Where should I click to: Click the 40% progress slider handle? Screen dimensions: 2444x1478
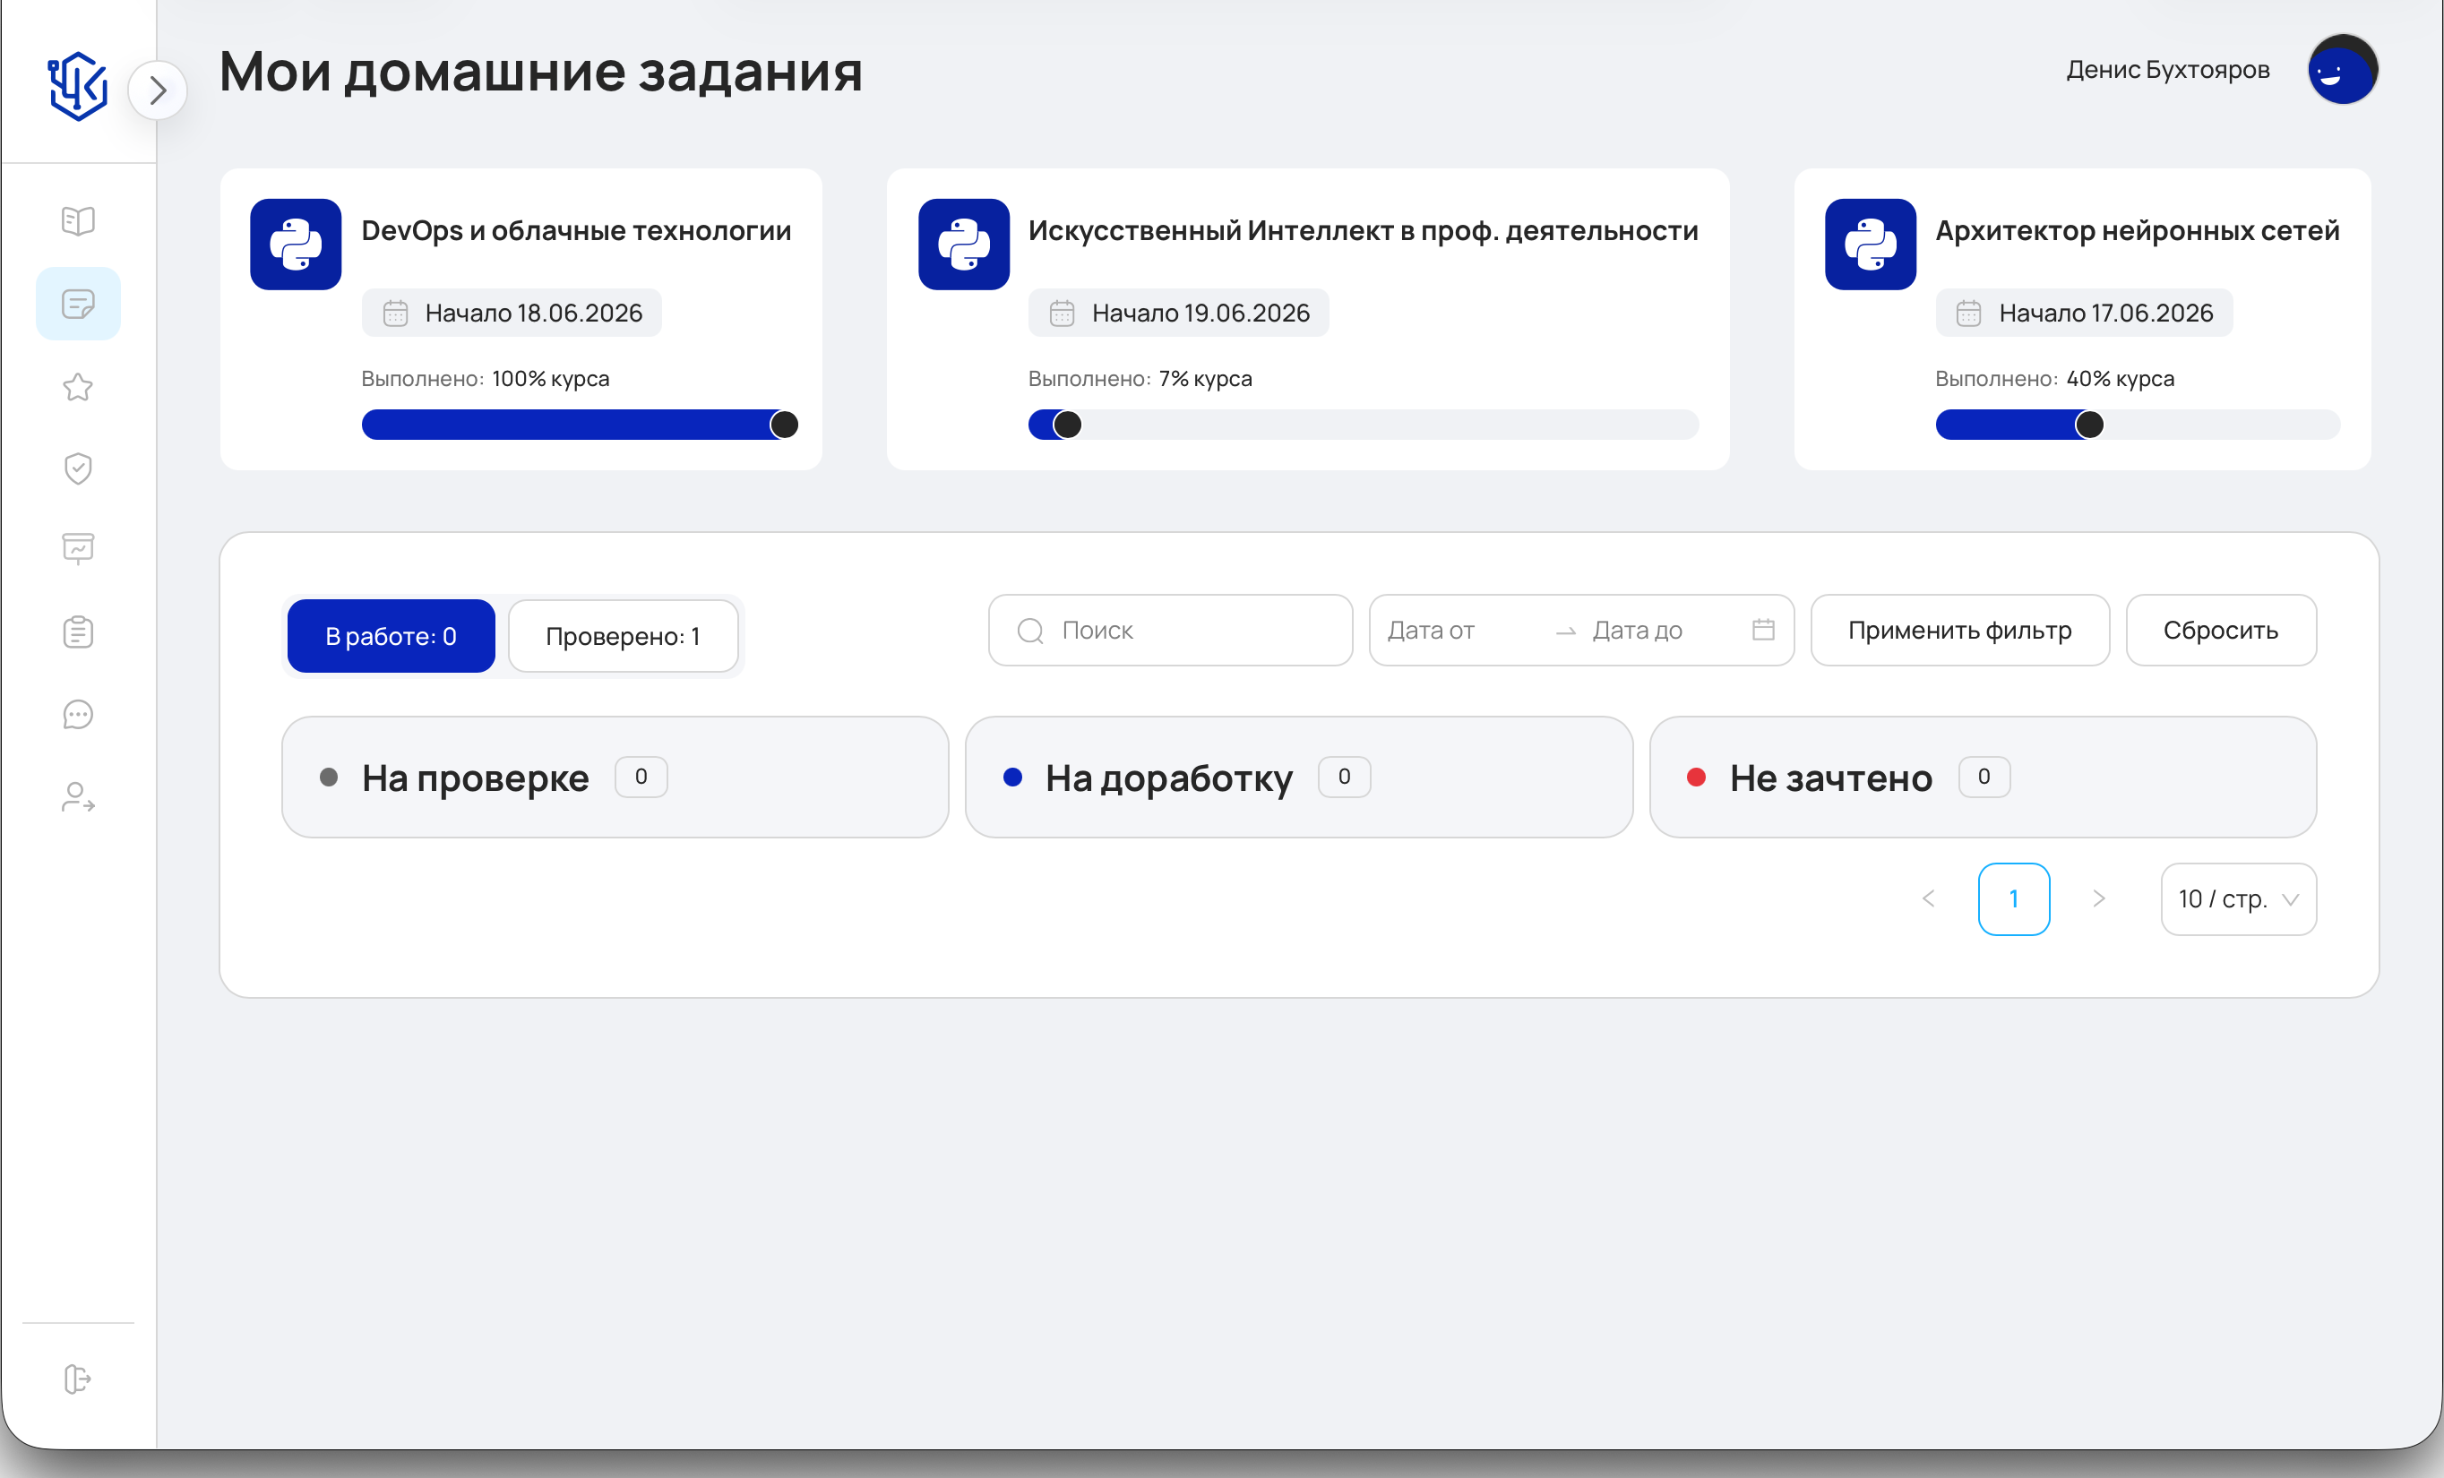2089,425
